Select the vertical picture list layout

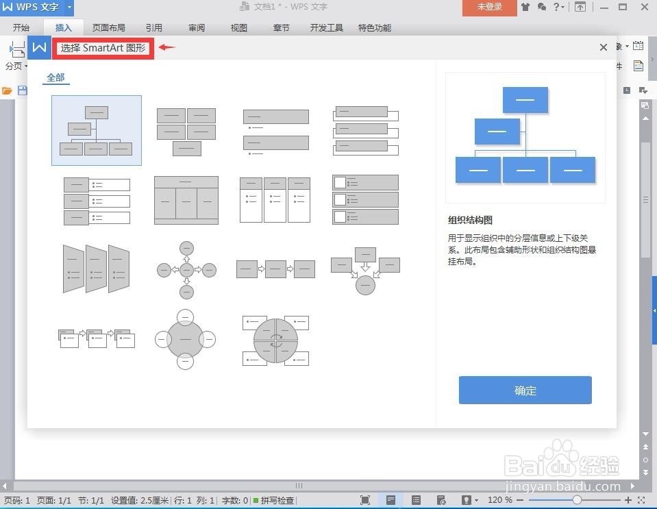365,200
